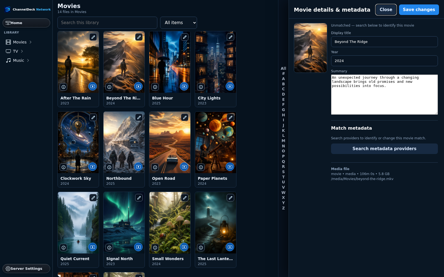Play Paper Planets from its card
Viewport: 444px width, 277px height.
(x=230, y=167)
